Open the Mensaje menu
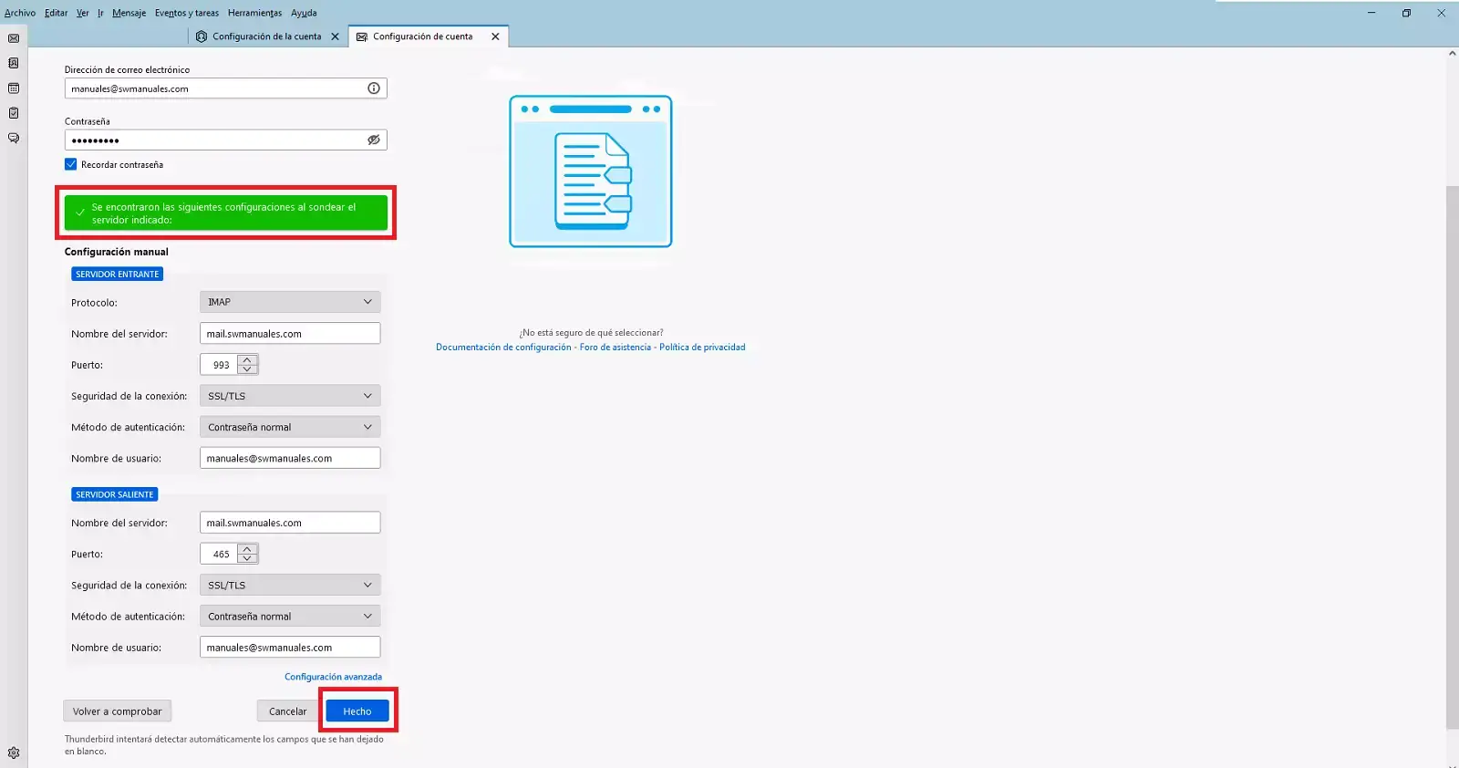The image size is (1459, 768). [x=129, y=13]
